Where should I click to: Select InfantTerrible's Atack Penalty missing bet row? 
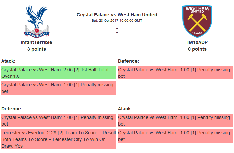pos(58,88)
